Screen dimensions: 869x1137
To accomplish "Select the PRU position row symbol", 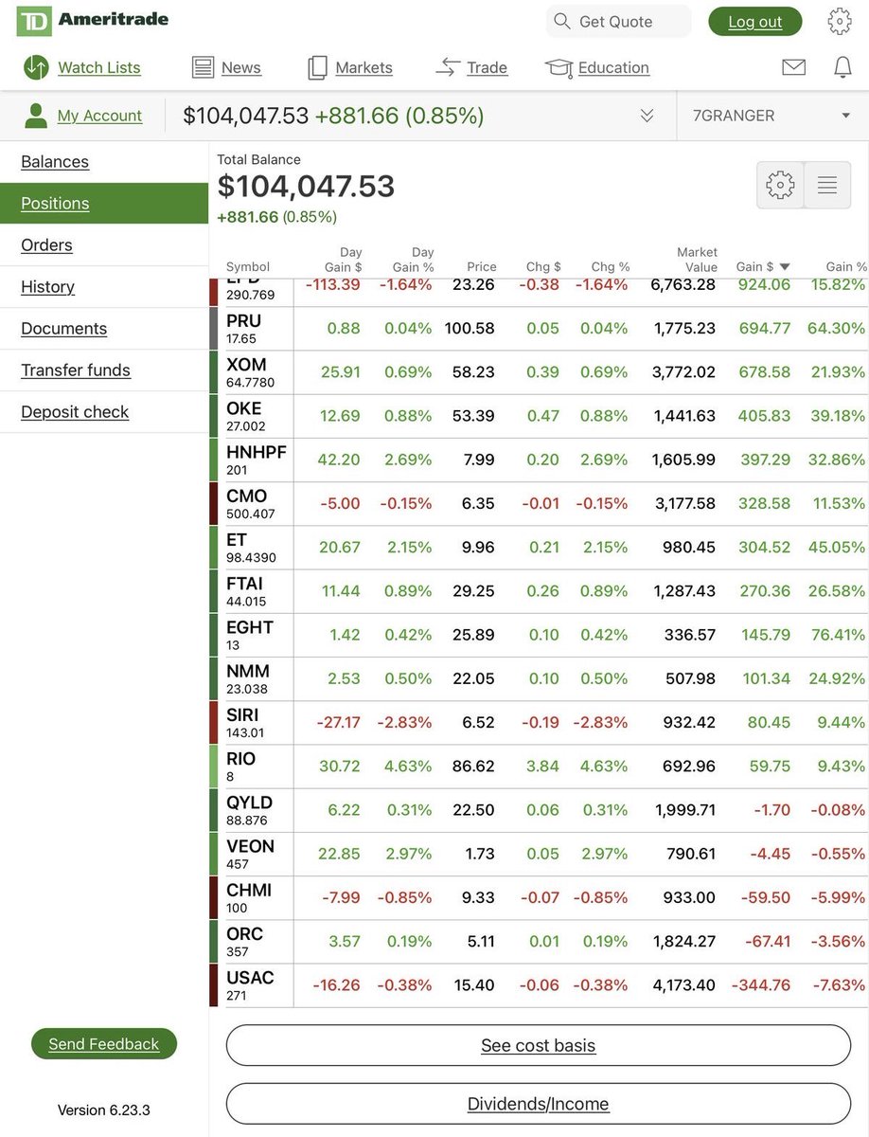I will (x=243, y=321).
